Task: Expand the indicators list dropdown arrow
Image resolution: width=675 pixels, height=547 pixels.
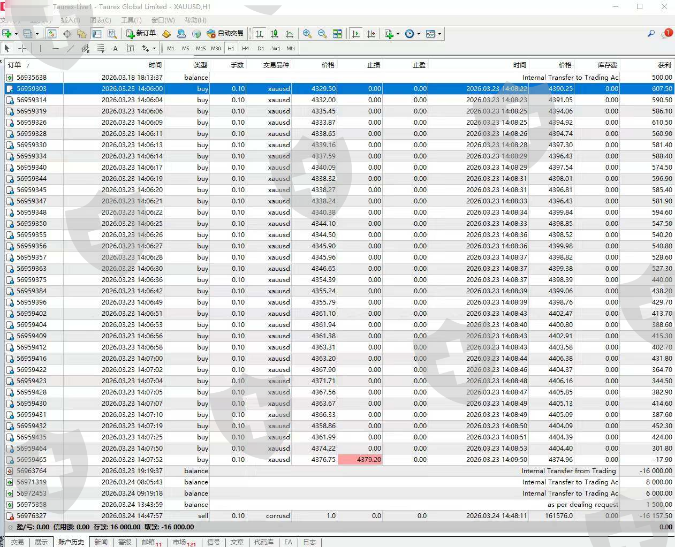Action: (398, 34)
